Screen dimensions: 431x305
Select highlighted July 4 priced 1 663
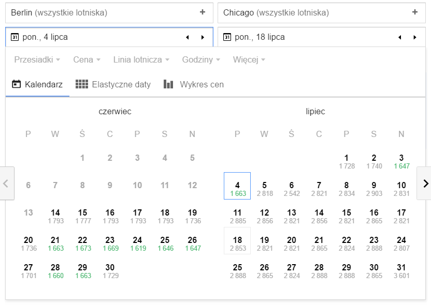237,186
